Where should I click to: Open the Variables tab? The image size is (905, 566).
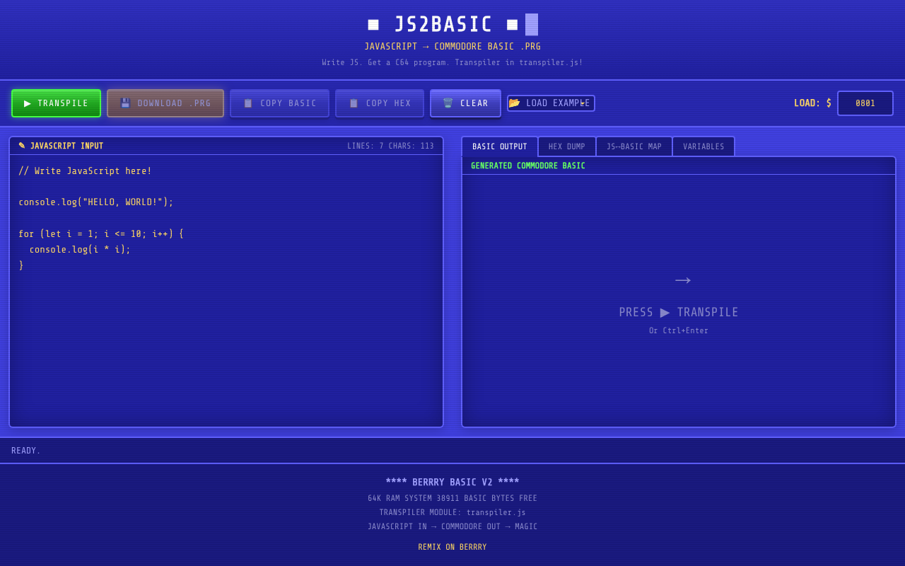pos(703,146)
